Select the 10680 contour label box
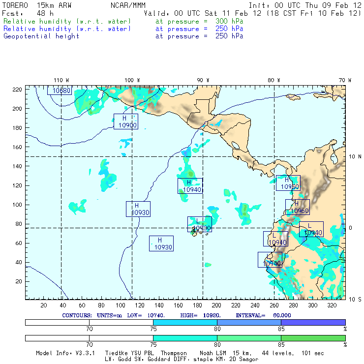 [x=60, y=91]
